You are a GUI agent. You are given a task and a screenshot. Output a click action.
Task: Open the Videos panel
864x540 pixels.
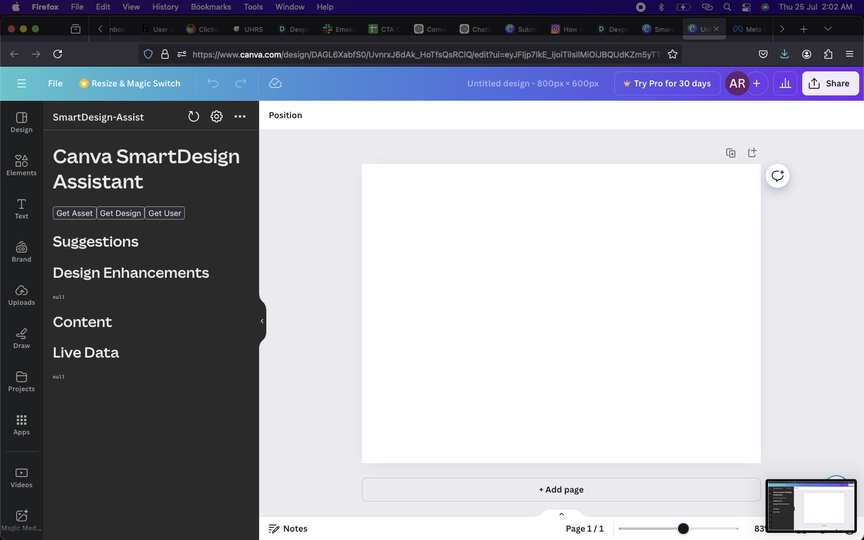[22, 478]
